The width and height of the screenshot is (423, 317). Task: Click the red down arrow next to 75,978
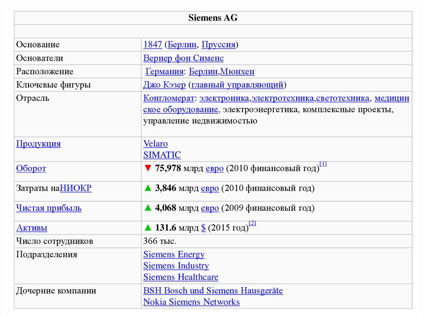click(x=148, y=169)
